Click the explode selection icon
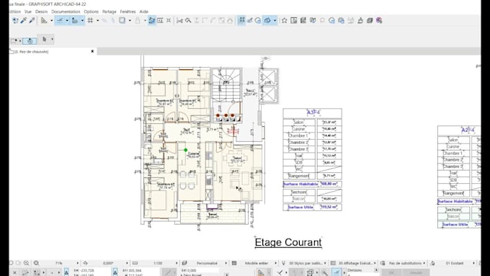The height and width of the screenshot is (276, 490). click(169, 21)
